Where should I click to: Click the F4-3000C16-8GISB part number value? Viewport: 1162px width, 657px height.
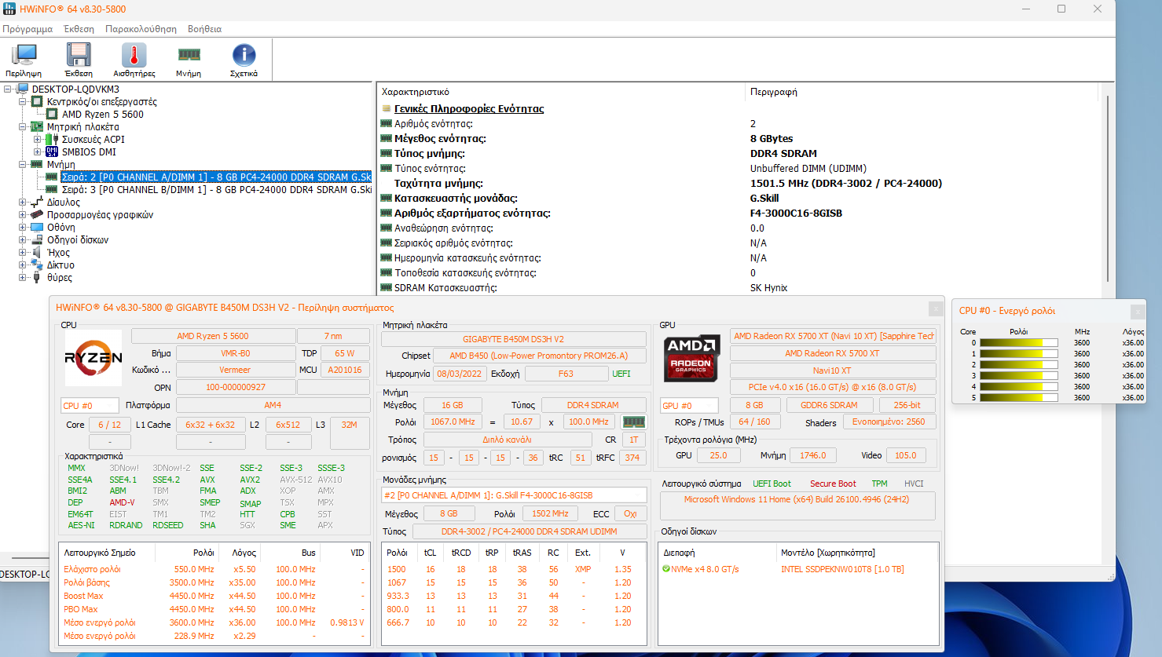point(796,214)
